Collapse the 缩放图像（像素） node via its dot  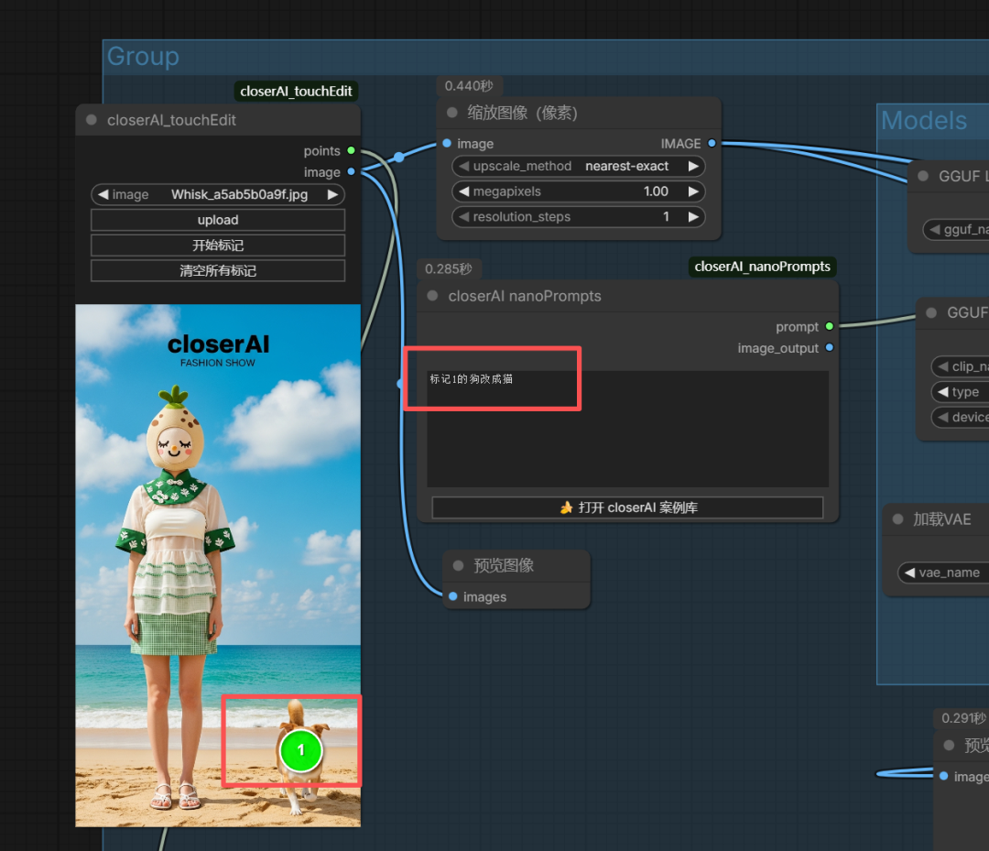[451, 113]
